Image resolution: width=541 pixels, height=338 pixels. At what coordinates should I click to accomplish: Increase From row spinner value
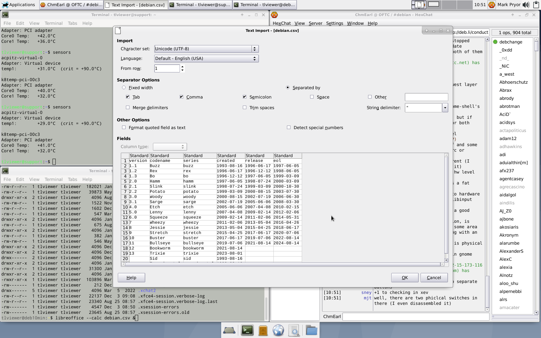[x=182, y=67]
